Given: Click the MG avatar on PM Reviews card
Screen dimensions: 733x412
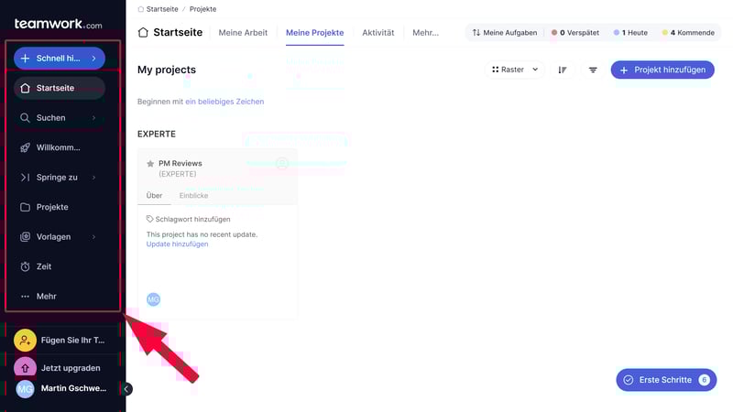Looking at the screenshot, I should pos(153,299).
